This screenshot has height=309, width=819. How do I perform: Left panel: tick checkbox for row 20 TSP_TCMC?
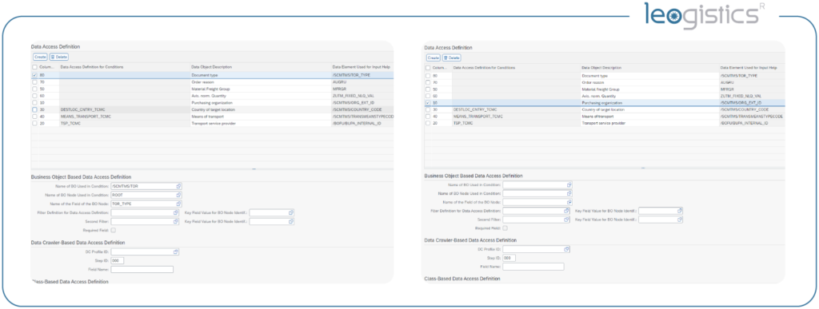click(x=35, y=124)
